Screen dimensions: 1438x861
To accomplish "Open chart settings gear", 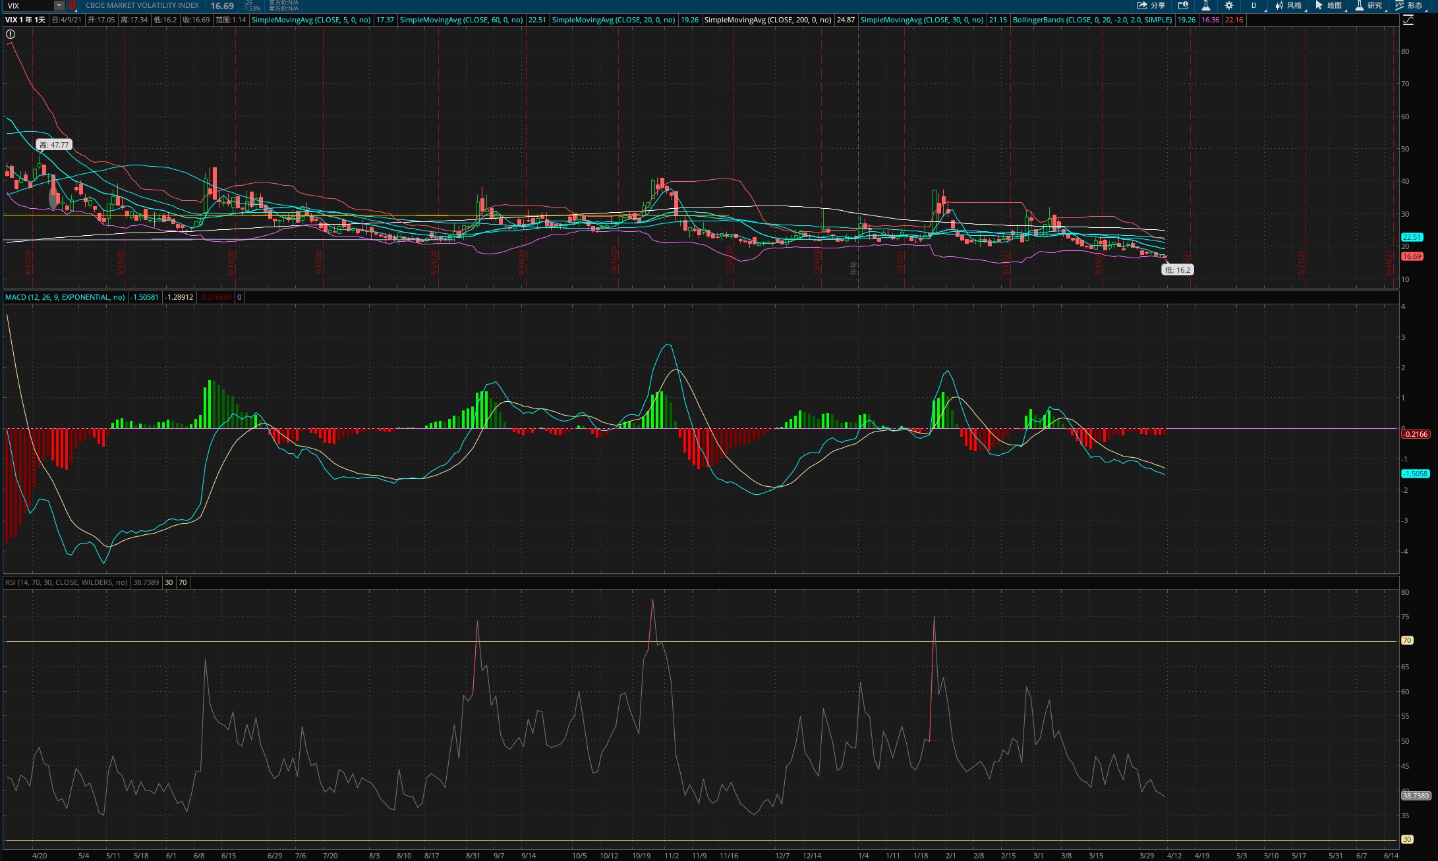I will click(1229, 5).
